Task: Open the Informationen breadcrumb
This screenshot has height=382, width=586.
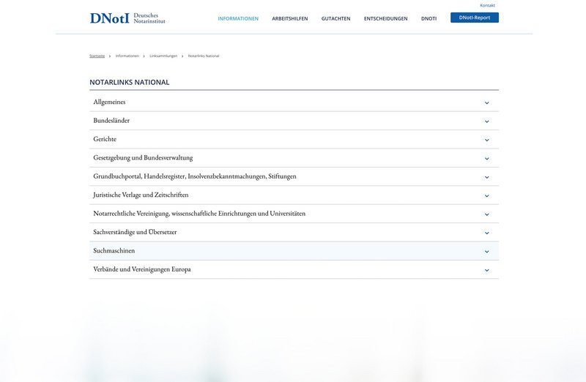Action: click(x=127, y=56)
